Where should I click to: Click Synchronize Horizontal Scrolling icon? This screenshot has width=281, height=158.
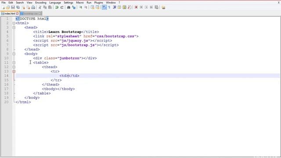[x=97, y=7]
